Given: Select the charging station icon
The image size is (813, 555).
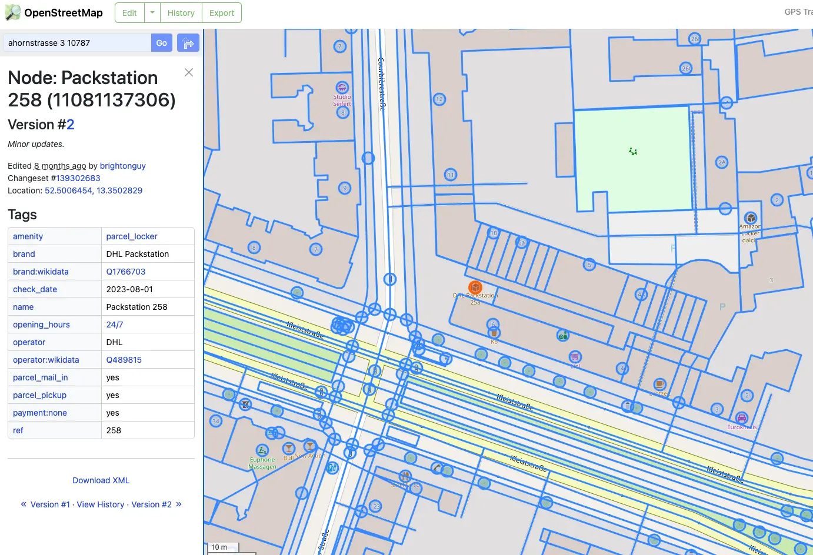Looking at the screenshot, I should coord(332,468).
